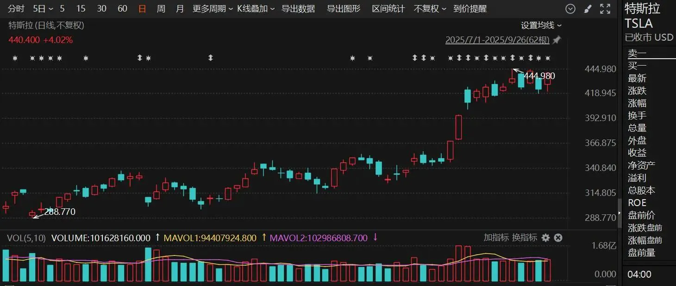Select the weekly 周 period
This screenshot has height=286, width=676.
[x=161, y=9]
